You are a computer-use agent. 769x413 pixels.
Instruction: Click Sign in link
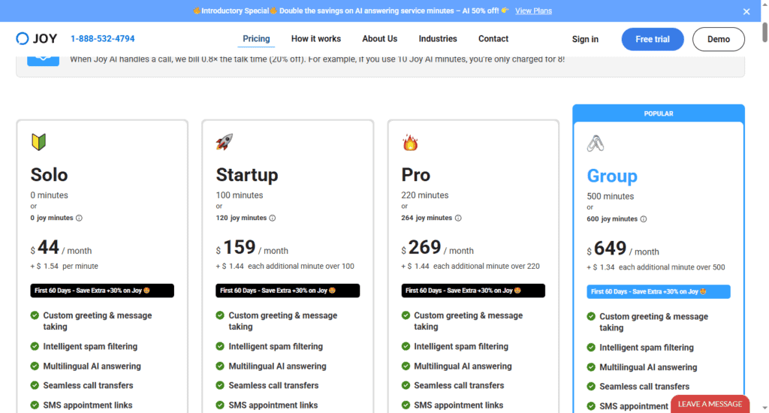pyautogui.click(x=585, y=39)
